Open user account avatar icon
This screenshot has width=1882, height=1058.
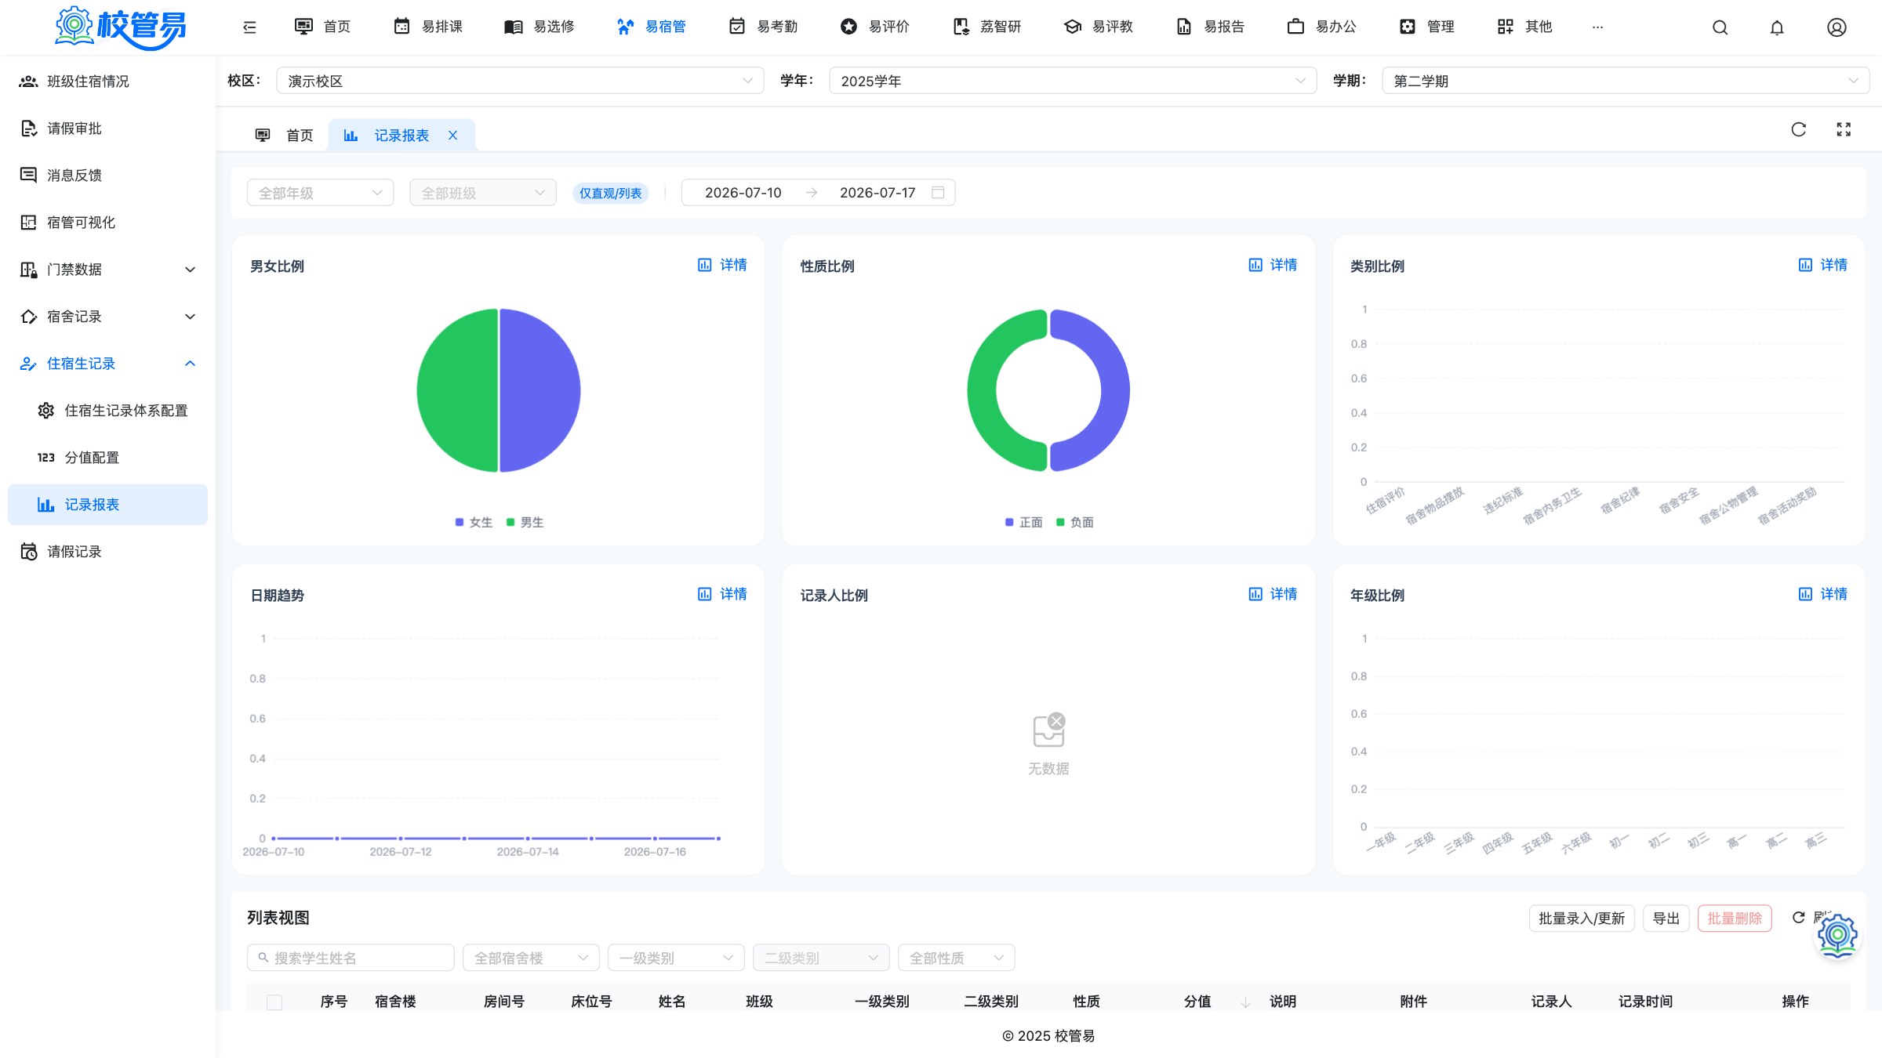coord(1837,27)
